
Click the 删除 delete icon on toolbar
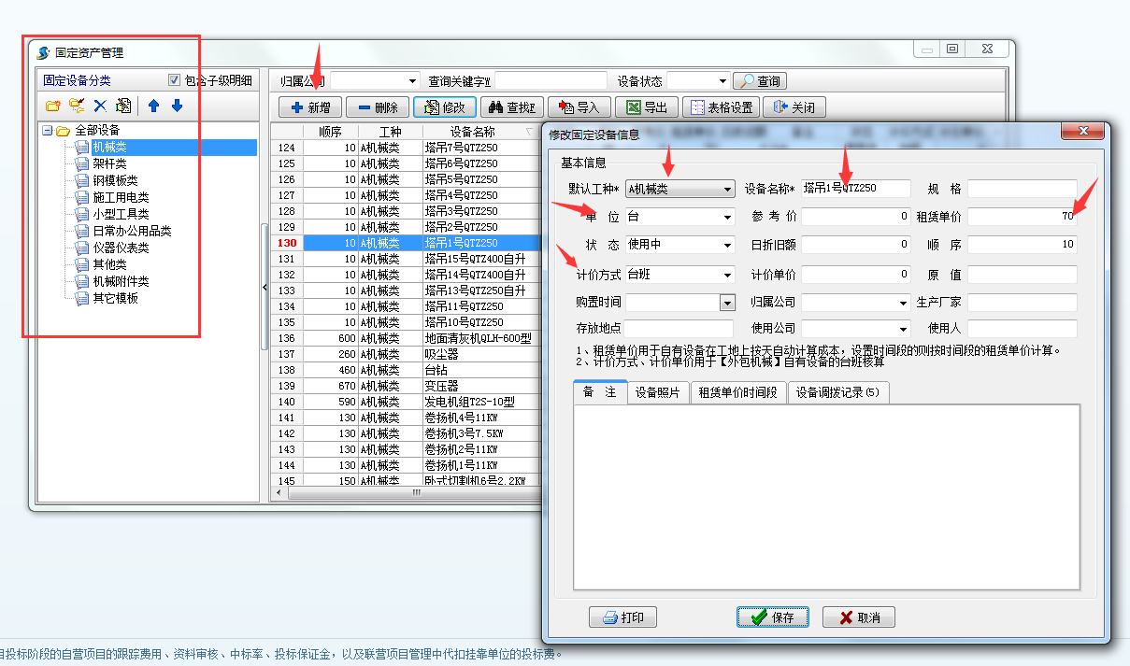click(377, 106)
